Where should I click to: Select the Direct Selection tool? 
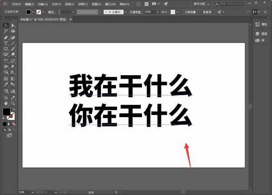point(13,26)
